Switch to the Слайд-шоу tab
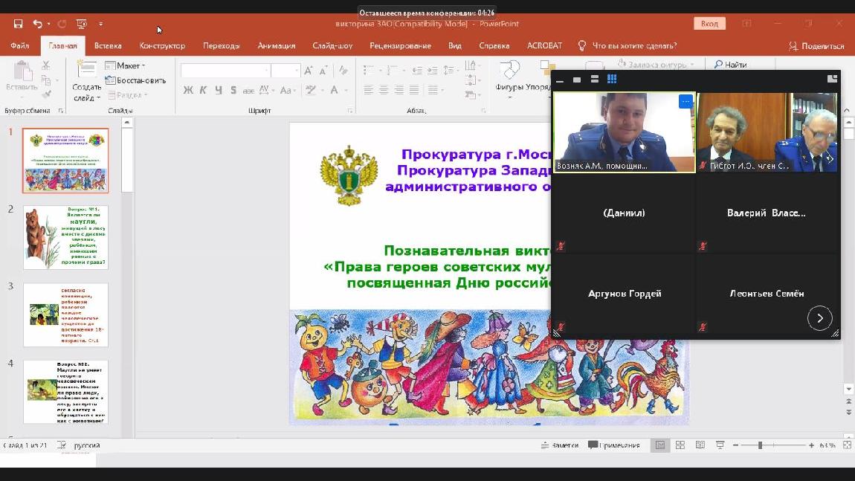The image size is (855, 481). (x=332, y=46)
